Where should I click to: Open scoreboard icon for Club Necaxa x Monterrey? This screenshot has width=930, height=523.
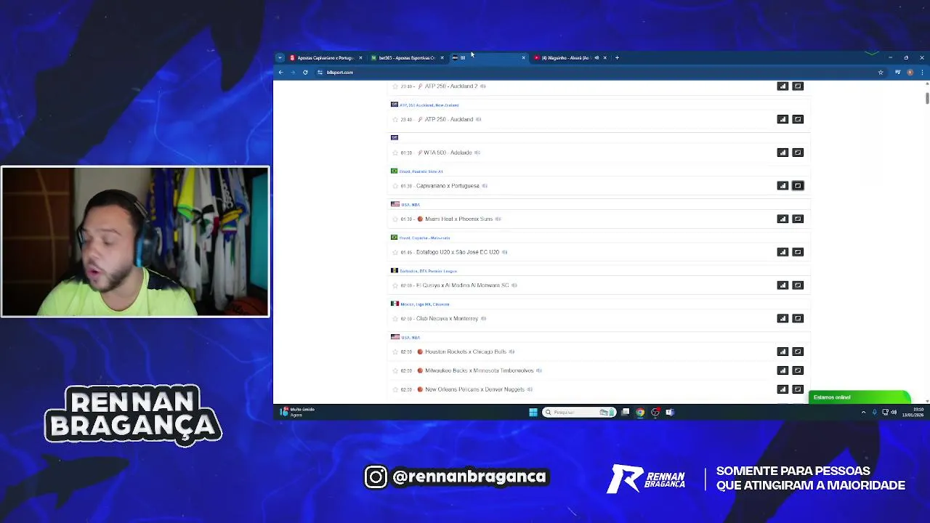798,318
